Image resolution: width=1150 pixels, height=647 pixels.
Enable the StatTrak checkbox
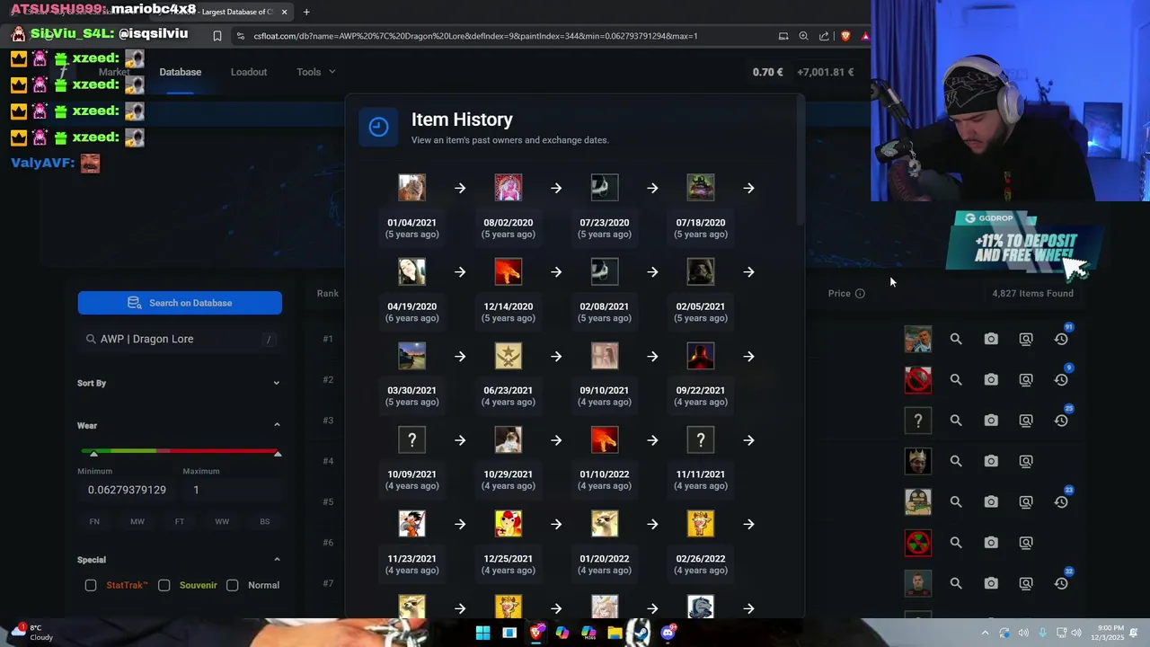91,585
